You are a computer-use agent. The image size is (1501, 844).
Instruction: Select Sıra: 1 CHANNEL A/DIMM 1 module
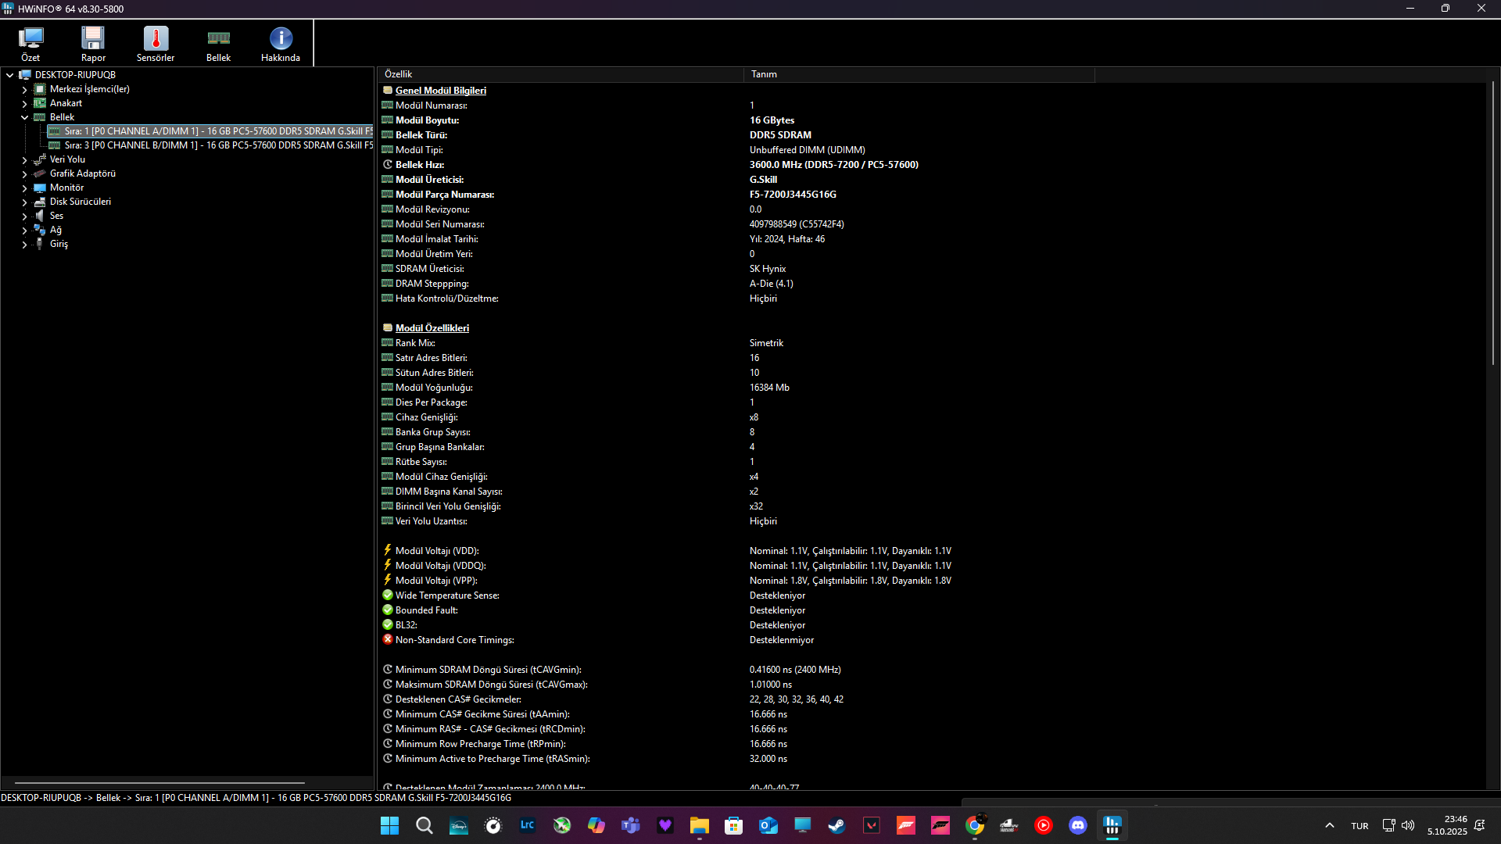(210, 131)
